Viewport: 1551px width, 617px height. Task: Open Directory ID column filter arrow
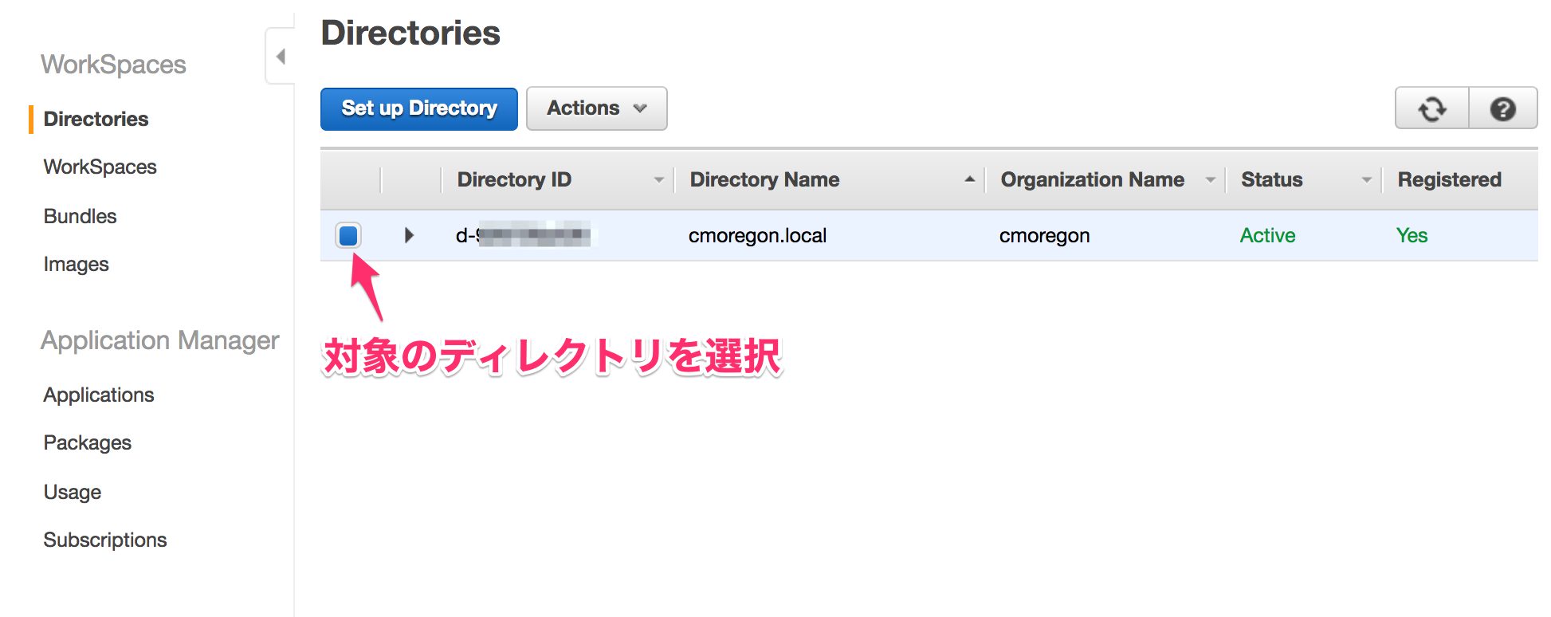pos(658,180)
